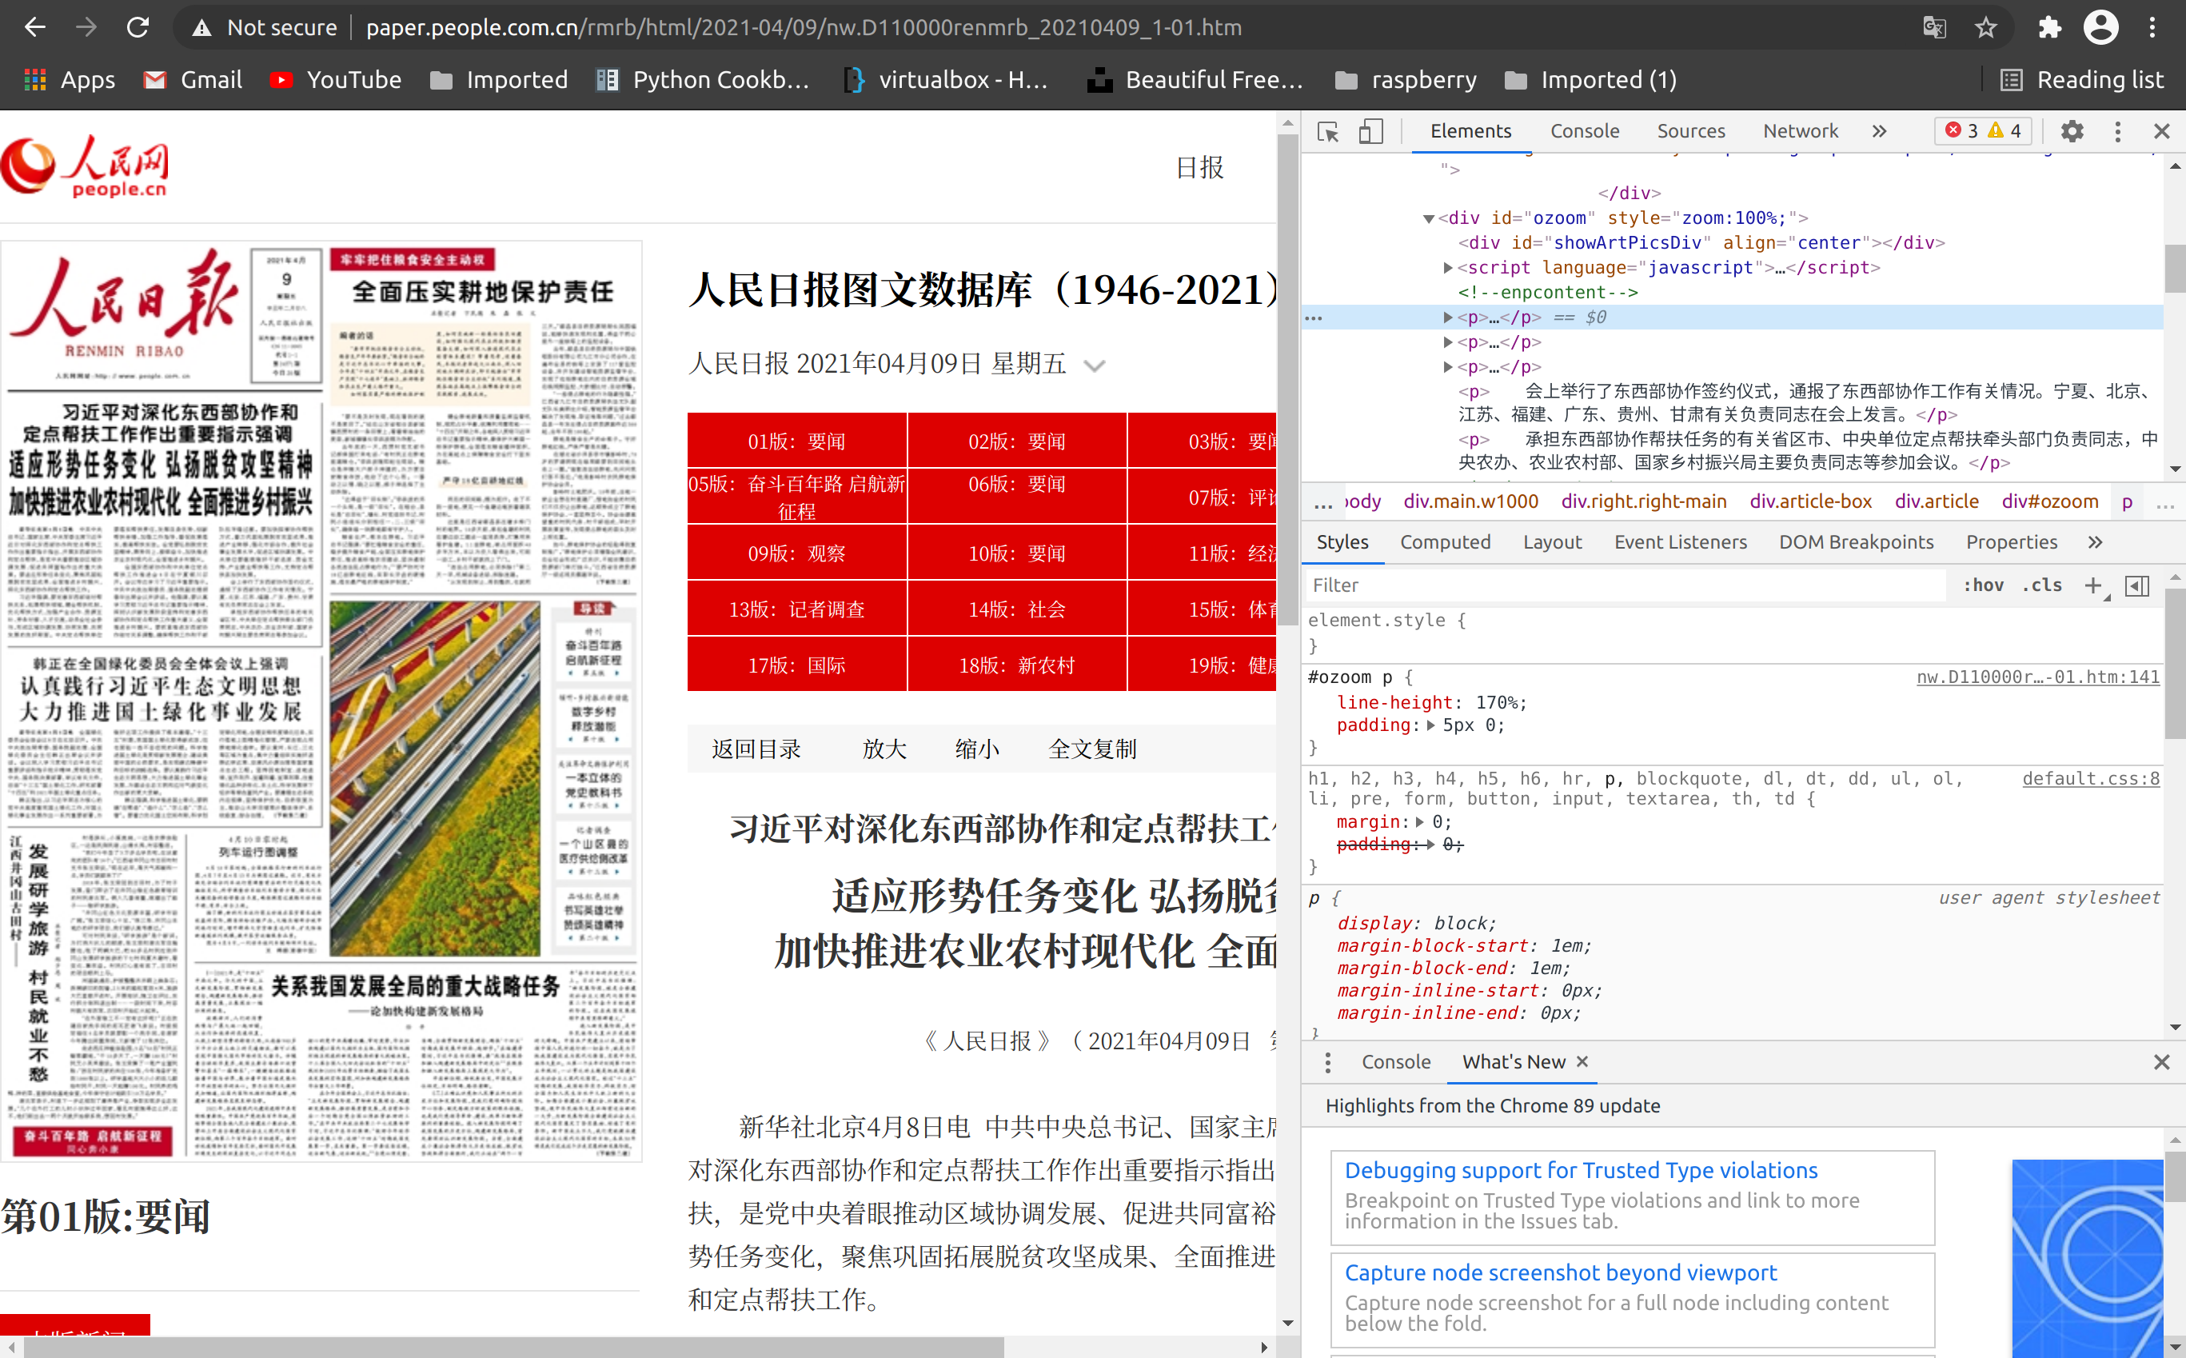Switch to the Network tab
2186x1358 pixels.
pyautogui.click(x=1800, y=131)
